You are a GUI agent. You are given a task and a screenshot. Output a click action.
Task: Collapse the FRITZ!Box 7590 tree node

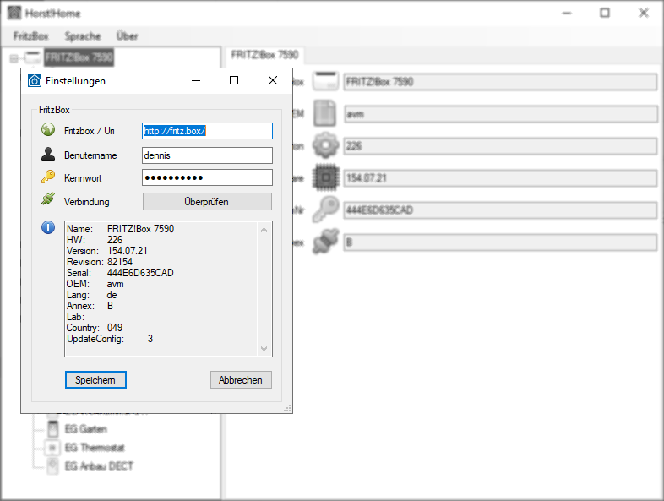tap(14, 58)
